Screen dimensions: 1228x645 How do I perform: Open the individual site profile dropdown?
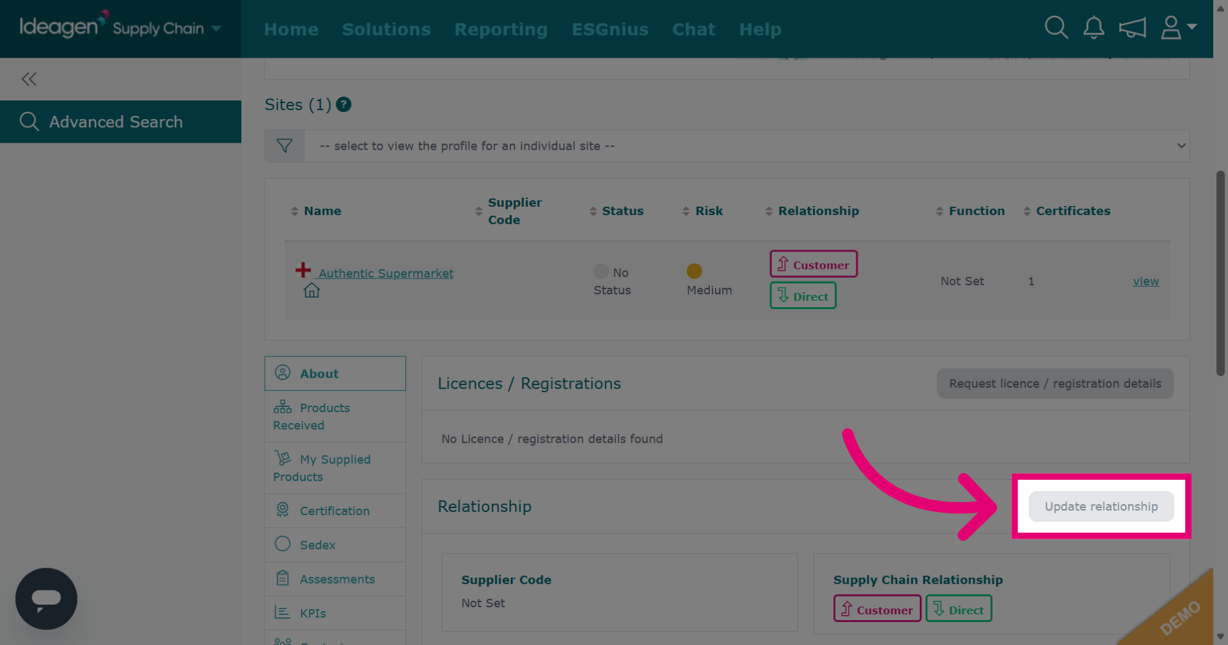[x=746, y=146]
